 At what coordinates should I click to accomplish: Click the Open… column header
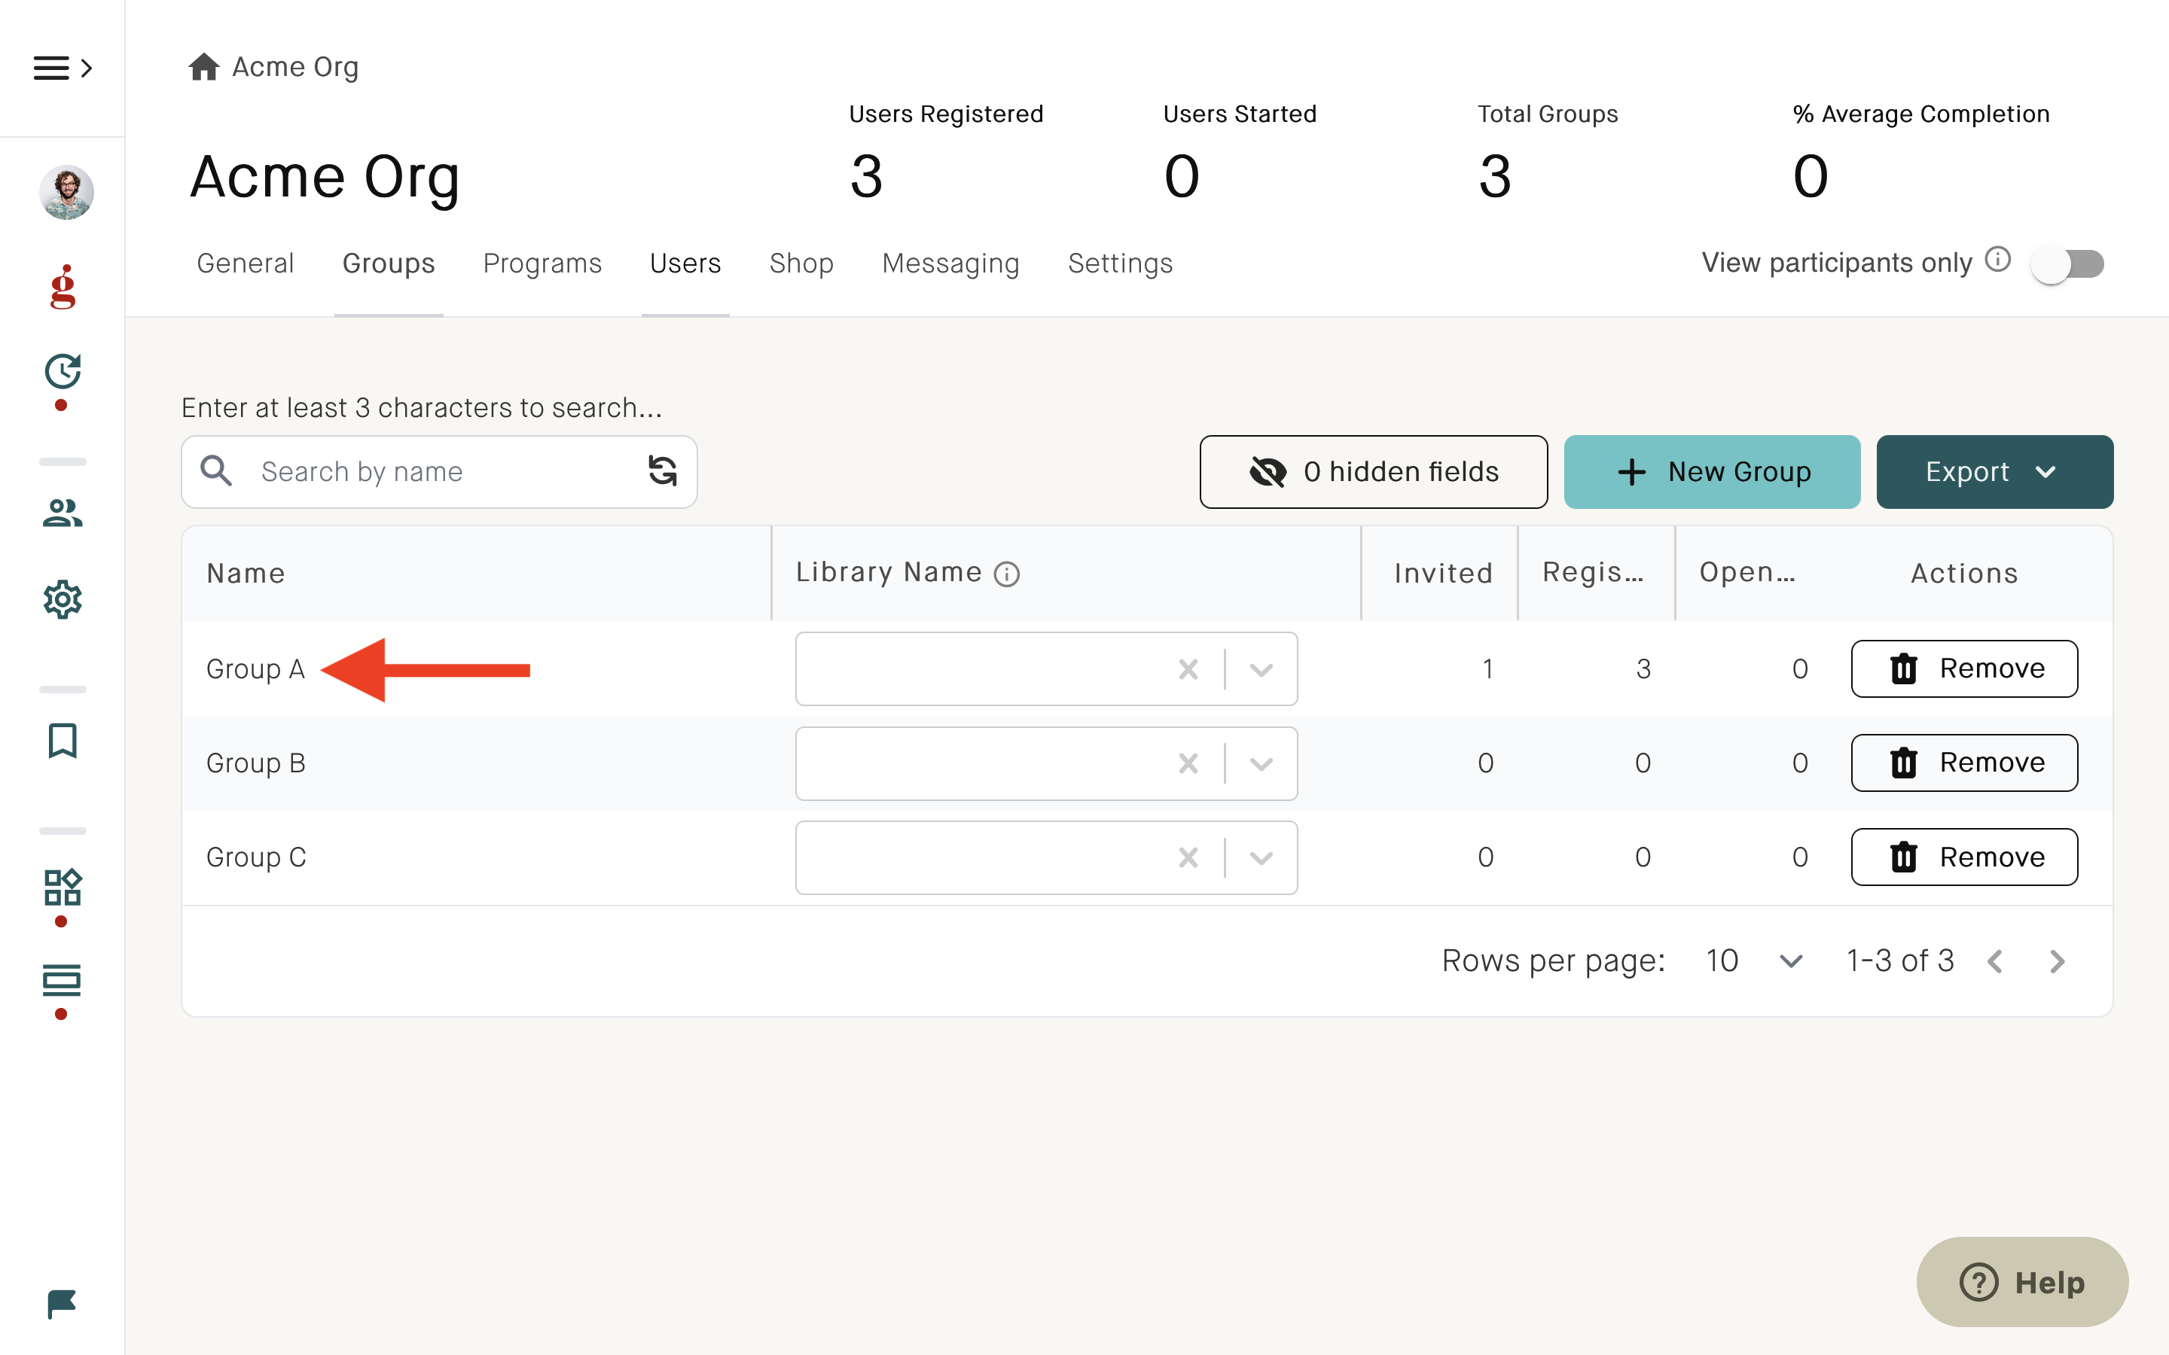tap(1746, 573)
